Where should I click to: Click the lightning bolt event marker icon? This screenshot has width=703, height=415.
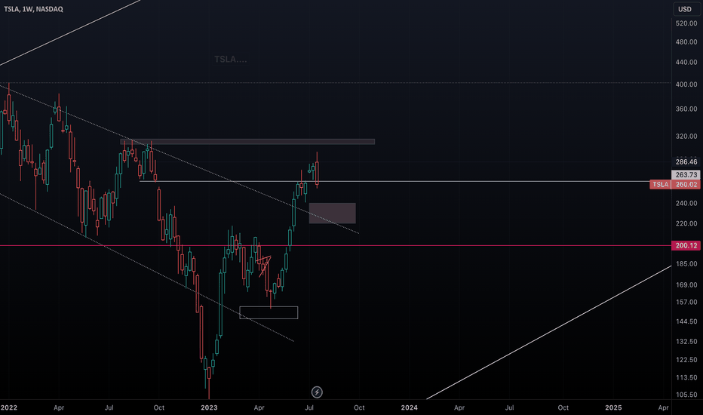click(317, 392)
